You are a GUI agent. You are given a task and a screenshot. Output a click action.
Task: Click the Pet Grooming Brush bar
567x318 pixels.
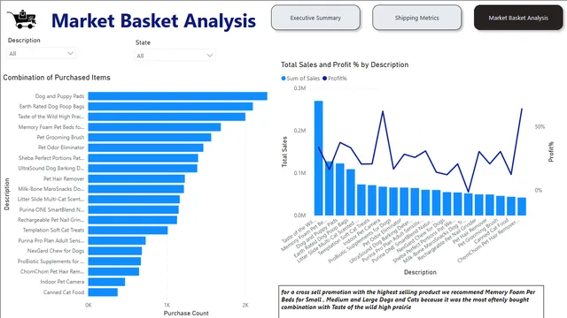150,138
